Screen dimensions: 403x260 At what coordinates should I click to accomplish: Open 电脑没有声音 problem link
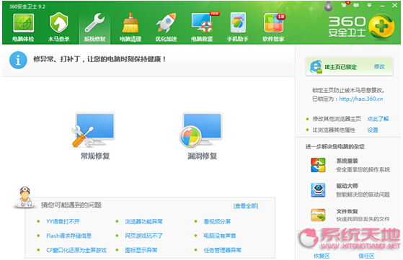[x=220, y=236]
